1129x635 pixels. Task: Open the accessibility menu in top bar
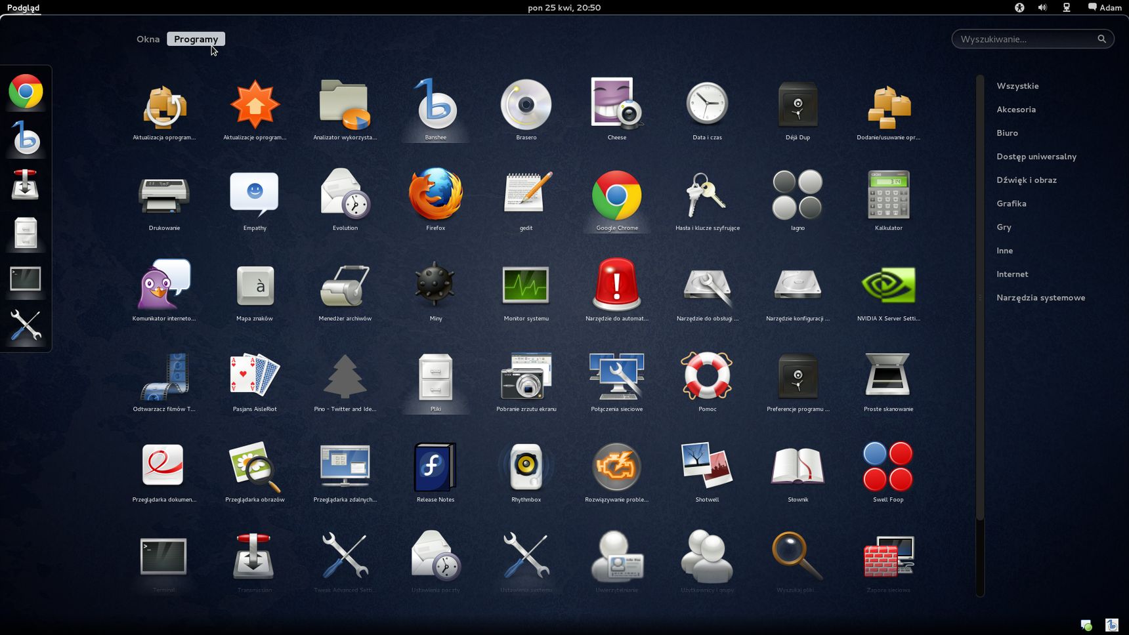[1019, 7]
